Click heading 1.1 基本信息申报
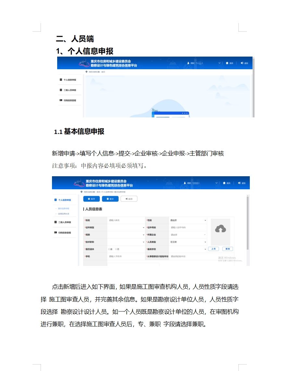Viewport: 281px width, 371px height. (x=79, y=131)
